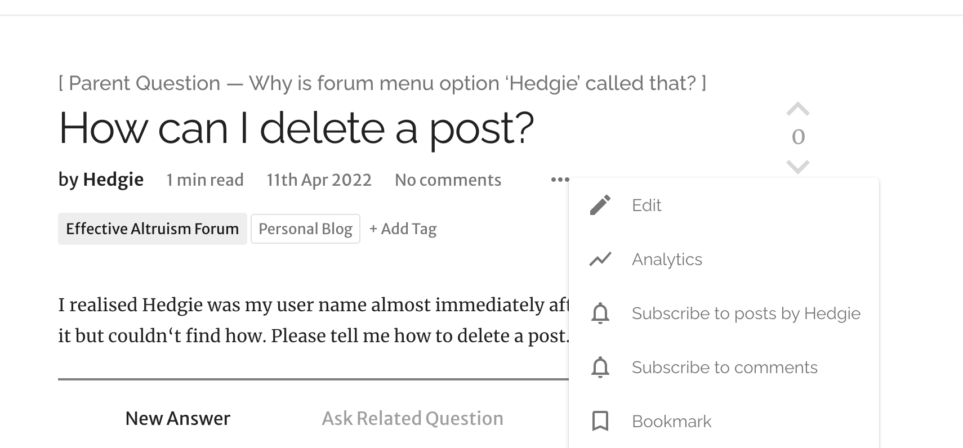Screen dimensions: 963x448
Task: Open the parent question link
Action: coord(382,83)
